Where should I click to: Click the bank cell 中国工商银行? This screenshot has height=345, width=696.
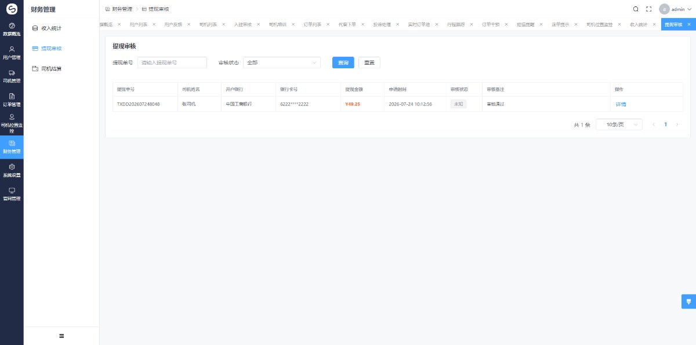coord(239,104)
